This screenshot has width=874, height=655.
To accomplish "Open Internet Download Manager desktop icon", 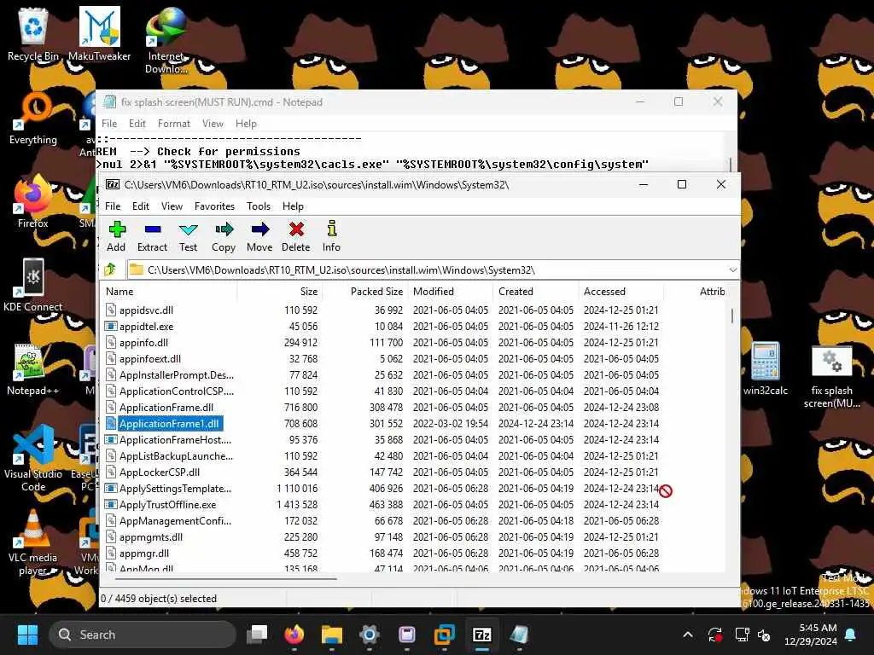I will pos(166,40).
